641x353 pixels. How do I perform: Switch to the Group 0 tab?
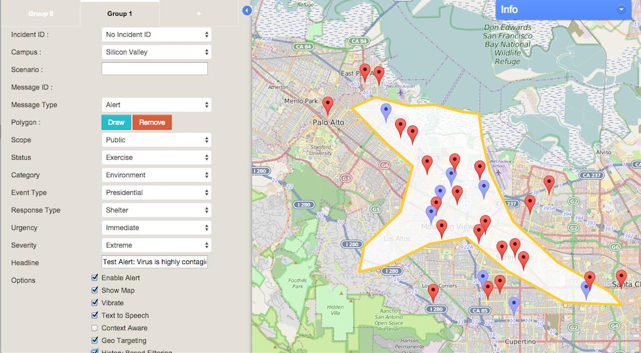click(41, 14)
